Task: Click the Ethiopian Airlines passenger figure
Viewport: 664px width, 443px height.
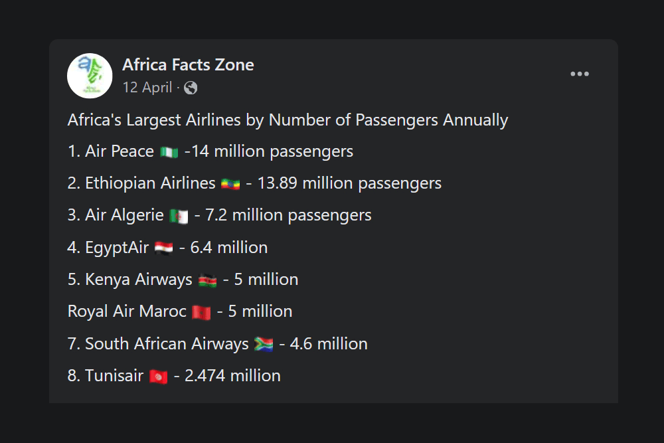Action: tap(299, 183)
